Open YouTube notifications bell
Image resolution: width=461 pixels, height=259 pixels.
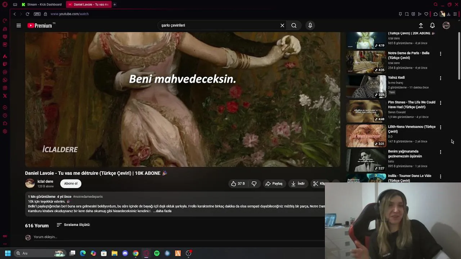pos(433,26)
